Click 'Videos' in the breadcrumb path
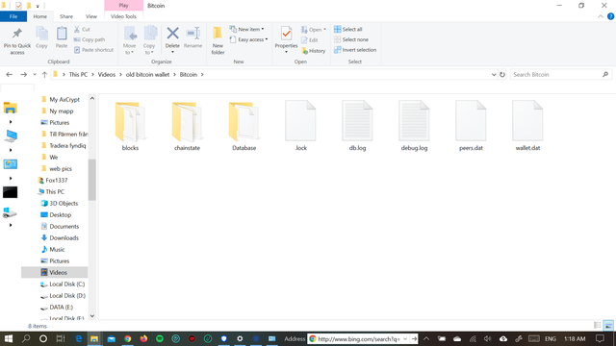Screen dimensions: 616x346 point(107,75)
